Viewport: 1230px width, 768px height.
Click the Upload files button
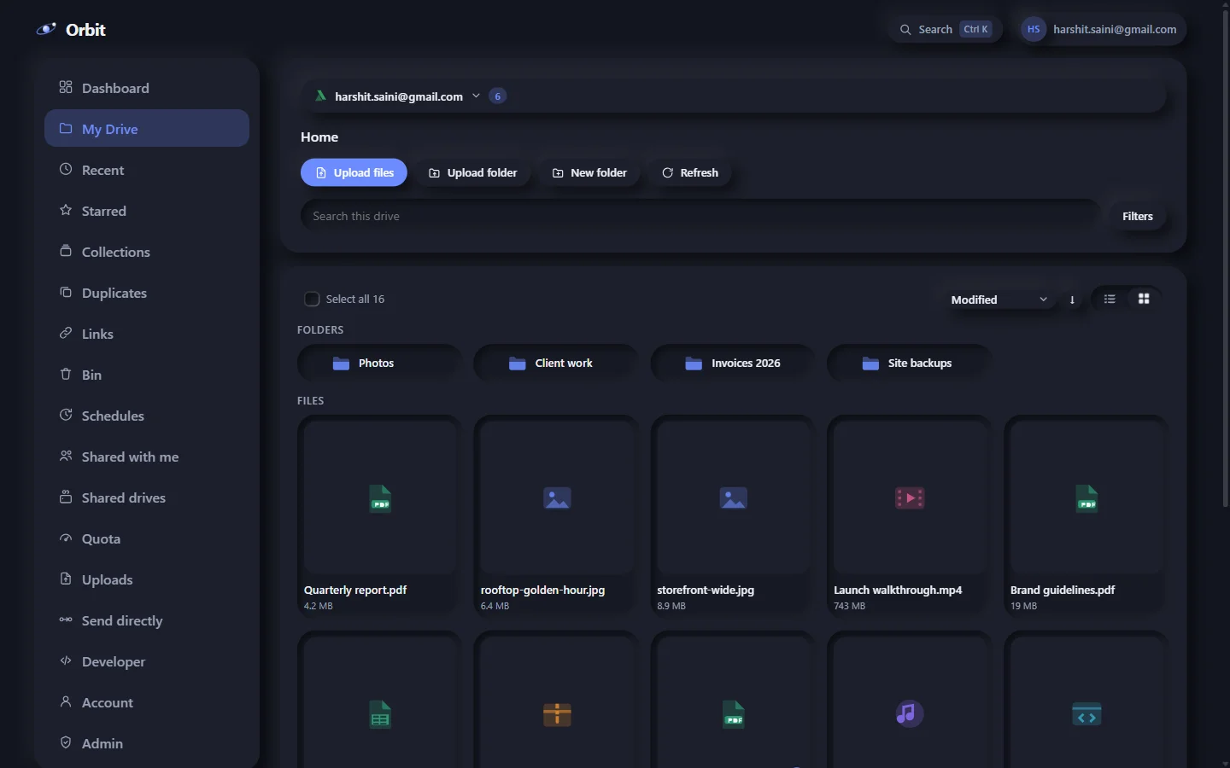[354, 172]
